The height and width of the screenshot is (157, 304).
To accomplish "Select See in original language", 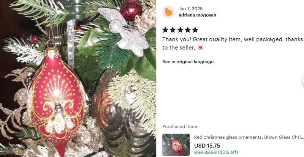I will point(188,62).
